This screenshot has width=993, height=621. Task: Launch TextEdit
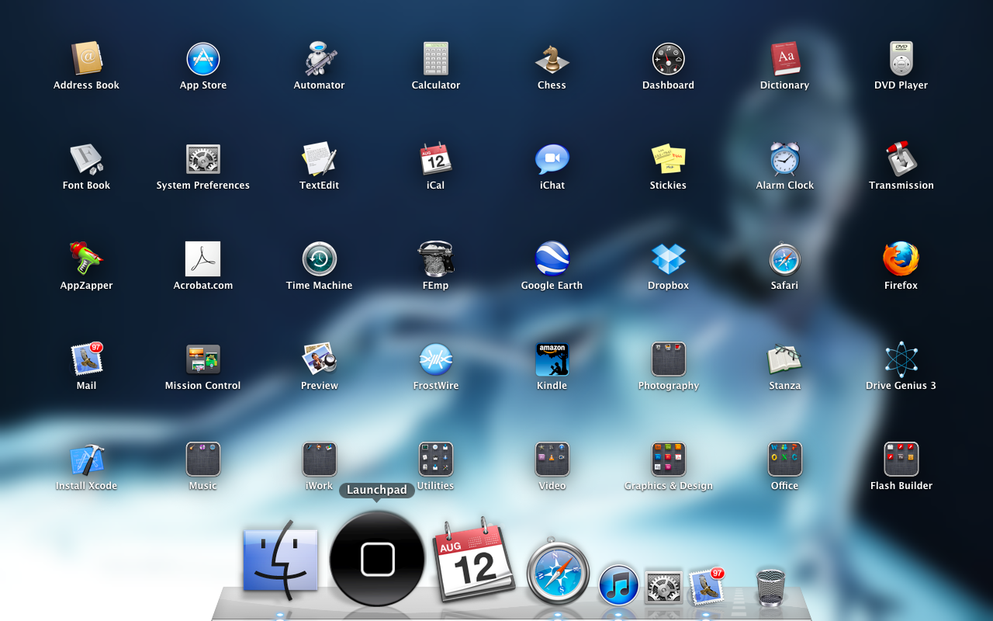tap(320, 159)
